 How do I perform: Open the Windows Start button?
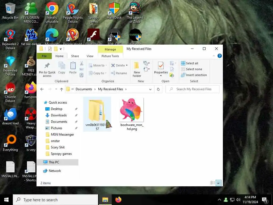tap(6, 200)
